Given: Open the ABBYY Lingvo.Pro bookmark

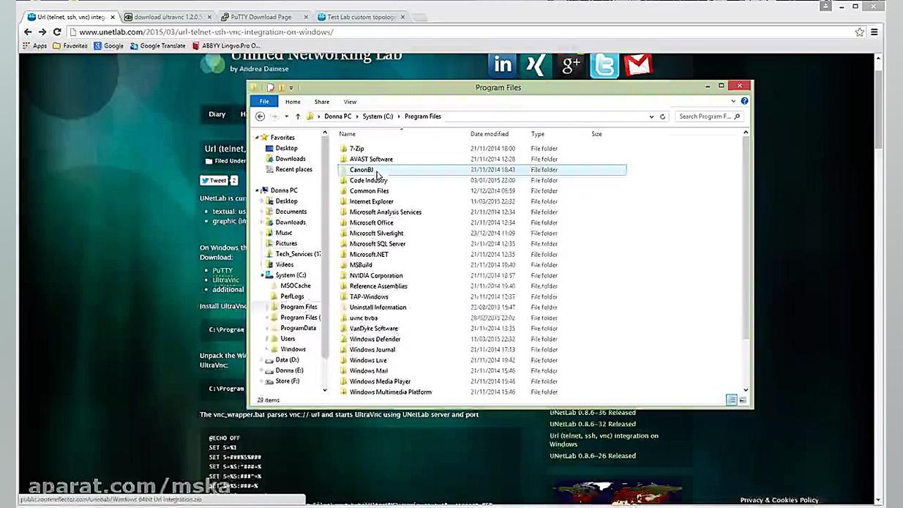Looking at the screenshot, I should [x=225, y=46].
